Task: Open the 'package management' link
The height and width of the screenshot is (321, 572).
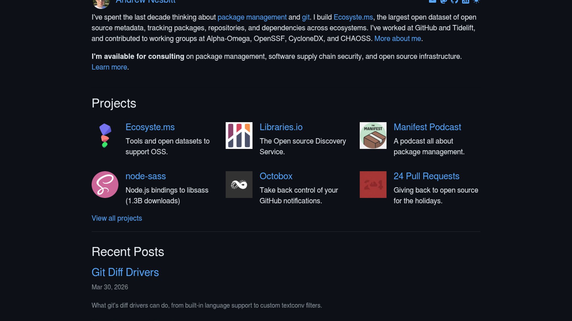Action: pyautogui.click(x=252, y=17)
